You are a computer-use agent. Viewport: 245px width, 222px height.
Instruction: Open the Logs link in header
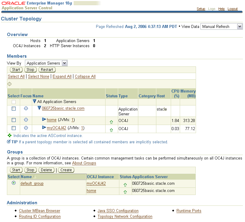click(212, 9)
